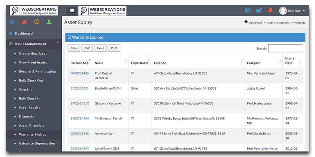Open Bulk Check Out menu item
Viewport: 315px width, 157px height.
[x=31, y=80]
